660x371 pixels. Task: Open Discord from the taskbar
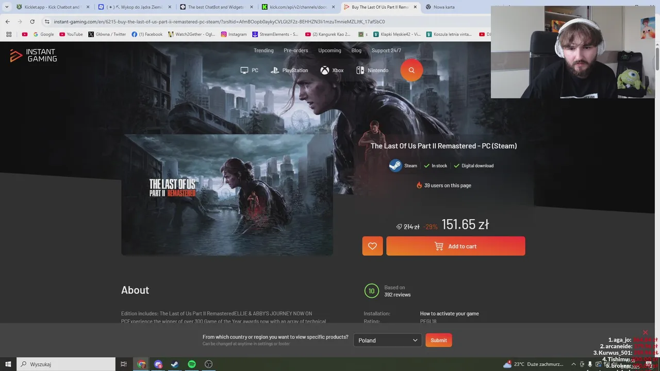[x=158, y=364]
